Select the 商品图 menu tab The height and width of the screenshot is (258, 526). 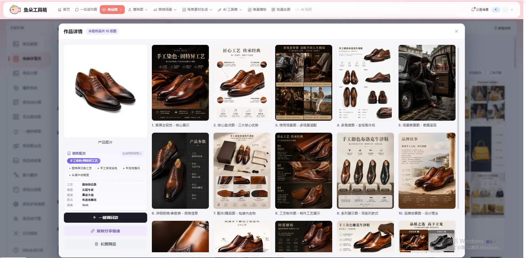[112, 10]
